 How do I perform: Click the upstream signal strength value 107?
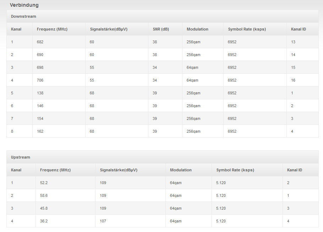103,221
